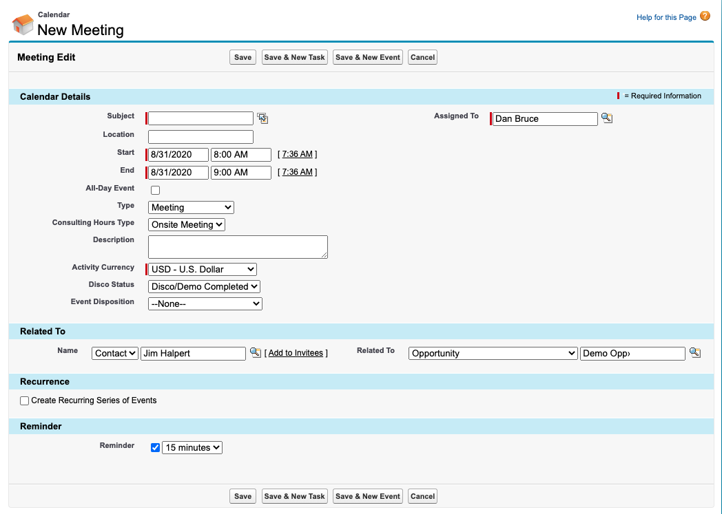Click the Start time 7:36 AM link

tap(297, 153)
